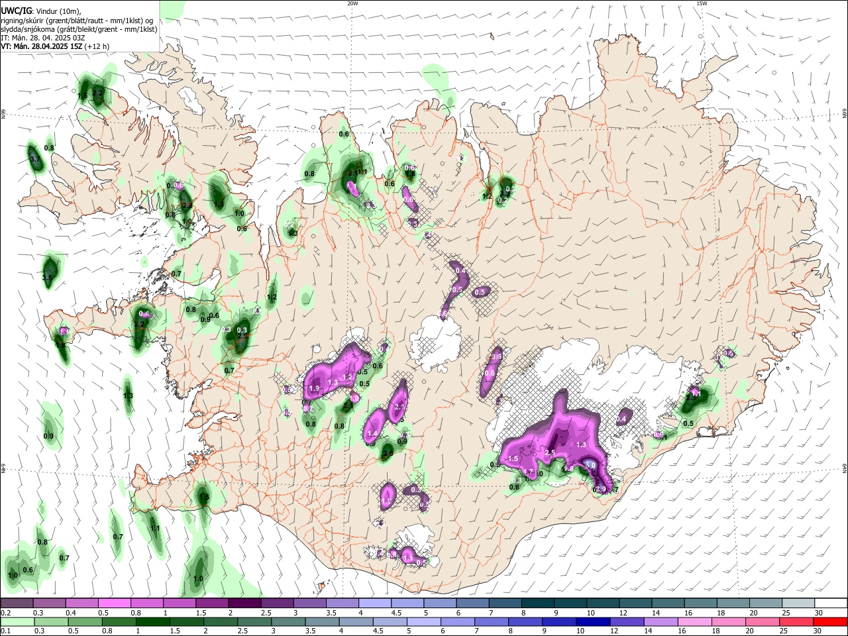Click the upper legend swatch labeled 3
Viewport: 848px width, 636px height.
[x=309, y=604]
